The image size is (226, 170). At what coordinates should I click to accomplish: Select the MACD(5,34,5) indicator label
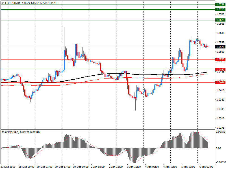point(10,132)
